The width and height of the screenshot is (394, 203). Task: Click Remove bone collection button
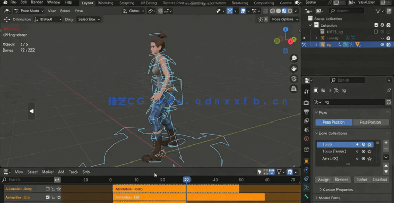click(x=342, y=180)
